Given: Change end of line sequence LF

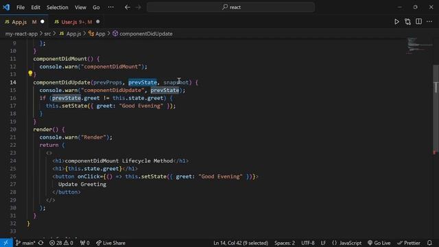Looking at the screenshot, I should pyautogui.click(x=323, y=243).
